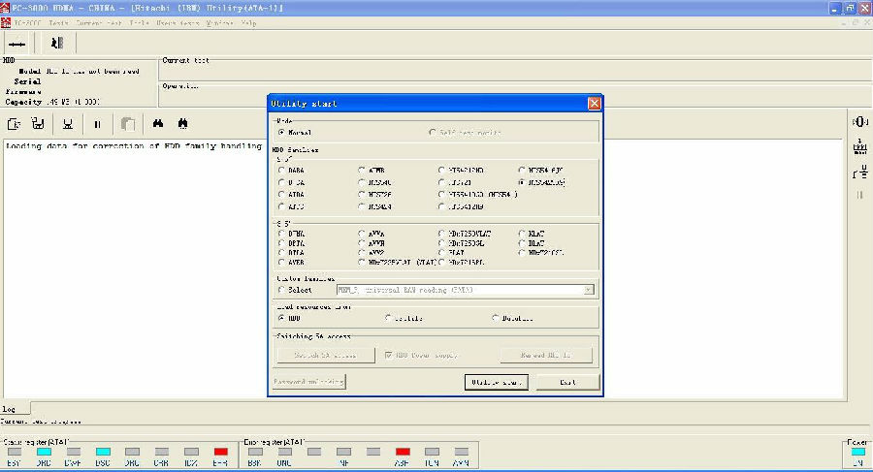Select the Normal mode radio button
The height and width of the screenshot is (472, 873).
click(281, 133)
